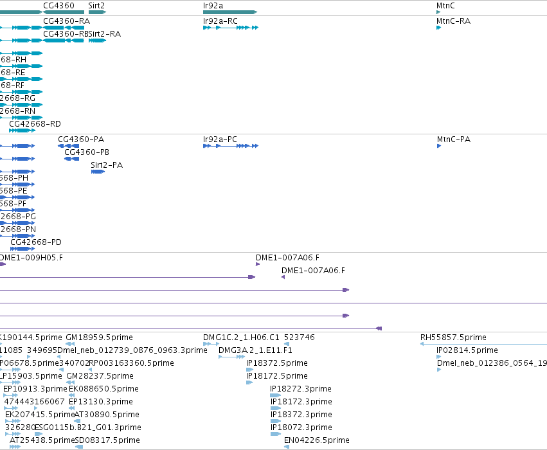Click the K190144.5prime EST label
547x450 pixels.
coord(31,337)
